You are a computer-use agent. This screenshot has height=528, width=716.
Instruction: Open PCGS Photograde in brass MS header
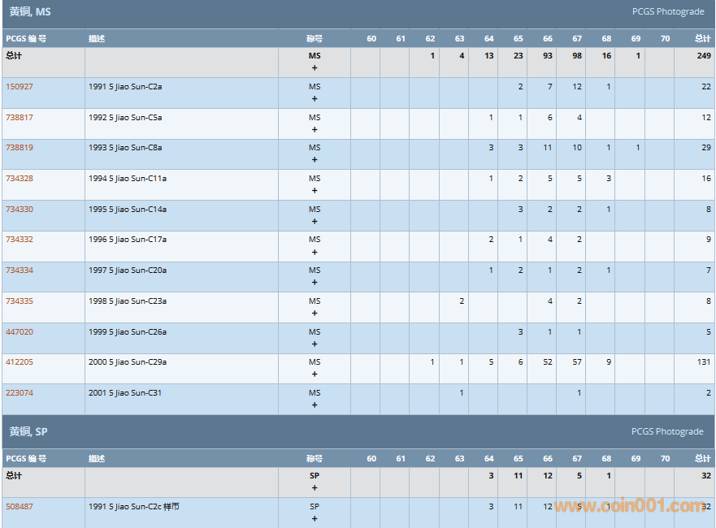point(667,12)
